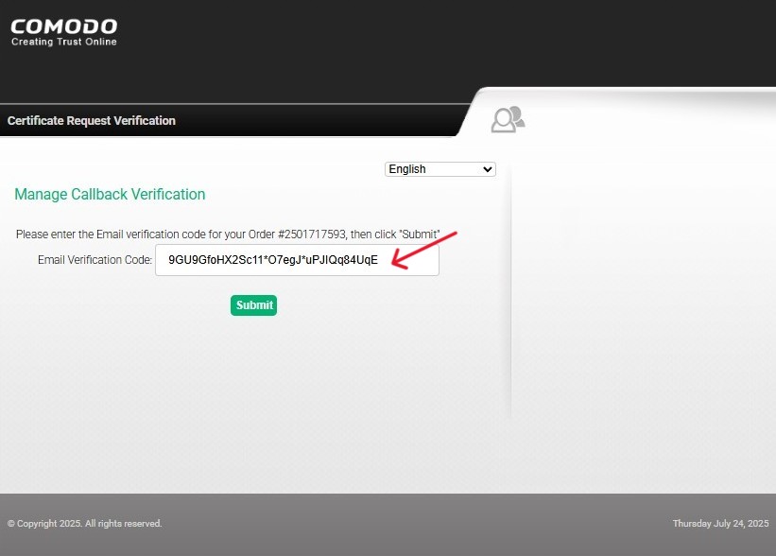Click the green Submit button
The height and width of the screenshot is (556, 776).
pos(254,305)
